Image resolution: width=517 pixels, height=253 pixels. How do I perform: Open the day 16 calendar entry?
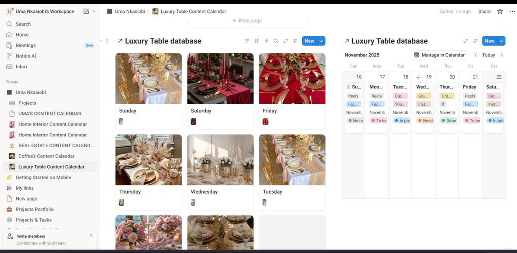click(x=354, y=108)
